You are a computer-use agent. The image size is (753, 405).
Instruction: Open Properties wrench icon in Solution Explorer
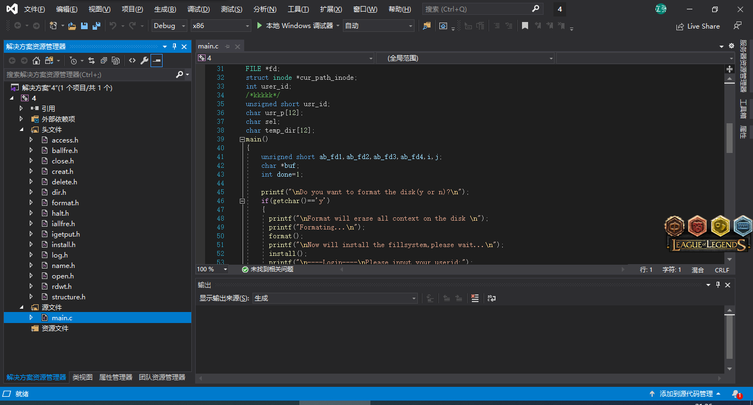tap(144, 61)
